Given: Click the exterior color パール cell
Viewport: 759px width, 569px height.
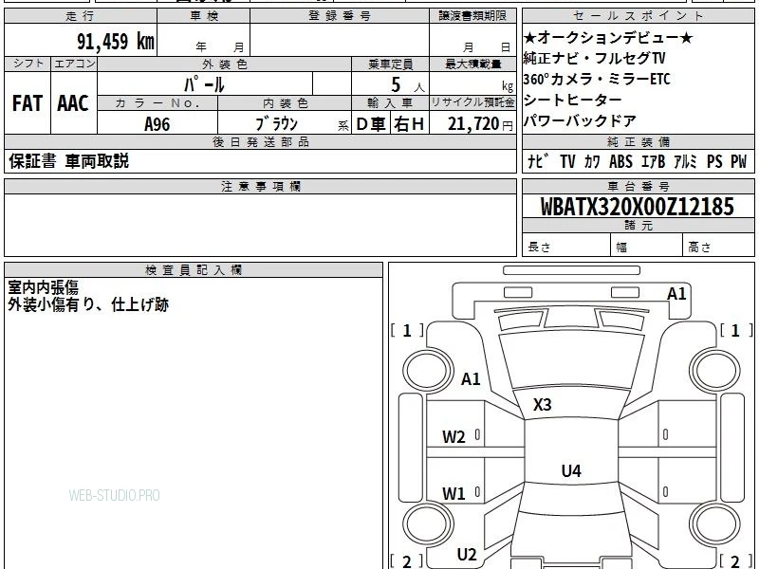Looking at the screenshot, I should pyautogui.click(x=205, y=84).
